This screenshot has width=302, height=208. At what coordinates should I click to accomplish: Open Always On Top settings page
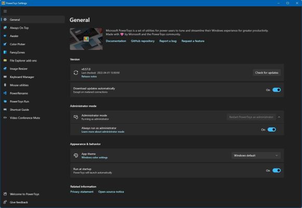coord(33,28)
